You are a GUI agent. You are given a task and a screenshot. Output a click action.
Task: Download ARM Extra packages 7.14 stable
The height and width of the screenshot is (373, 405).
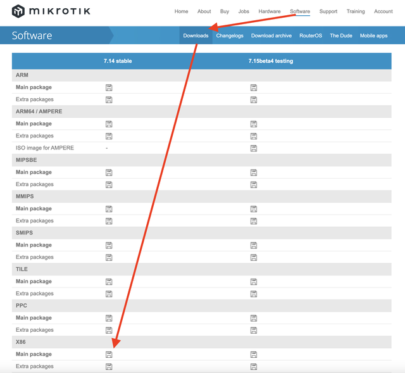point(109,100)
